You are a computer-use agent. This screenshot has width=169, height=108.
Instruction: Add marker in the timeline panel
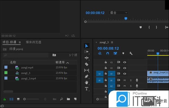click(123, 53)
